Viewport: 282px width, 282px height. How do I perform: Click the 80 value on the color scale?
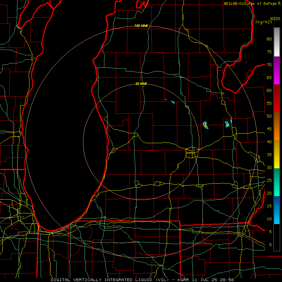coord(269,39)
